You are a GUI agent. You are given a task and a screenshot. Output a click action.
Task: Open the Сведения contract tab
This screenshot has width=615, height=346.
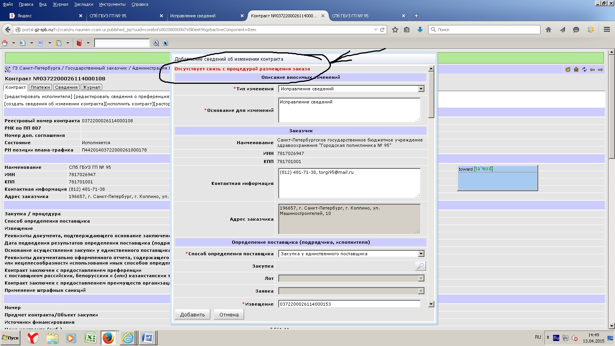[x=66, y=87]
